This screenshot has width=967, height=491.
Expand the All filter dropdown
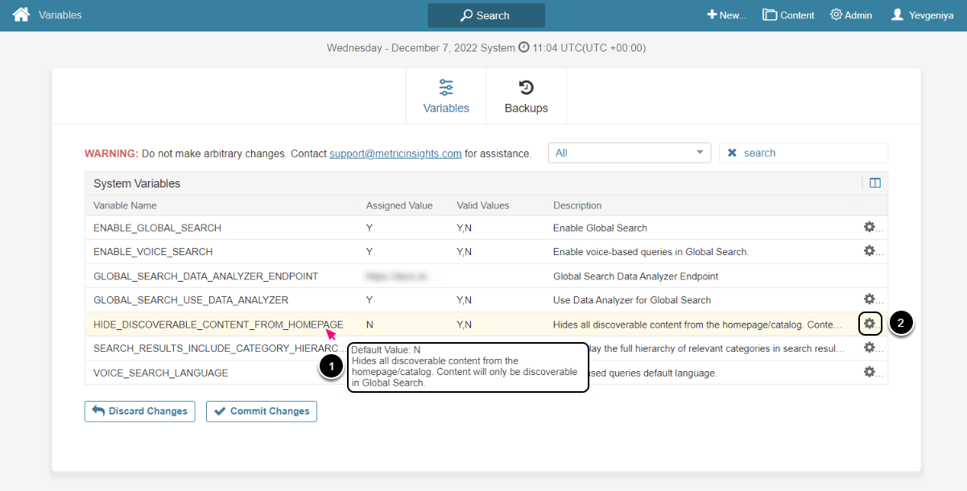[630, 153]
